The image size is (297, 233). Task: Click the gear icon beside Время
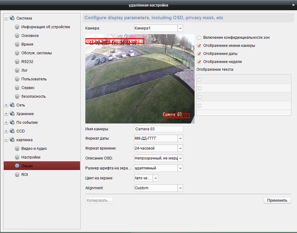(x=17, y=44)
